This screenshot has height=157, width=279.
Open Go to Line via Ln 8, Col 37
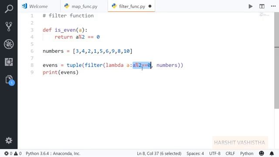click(159, 154)
